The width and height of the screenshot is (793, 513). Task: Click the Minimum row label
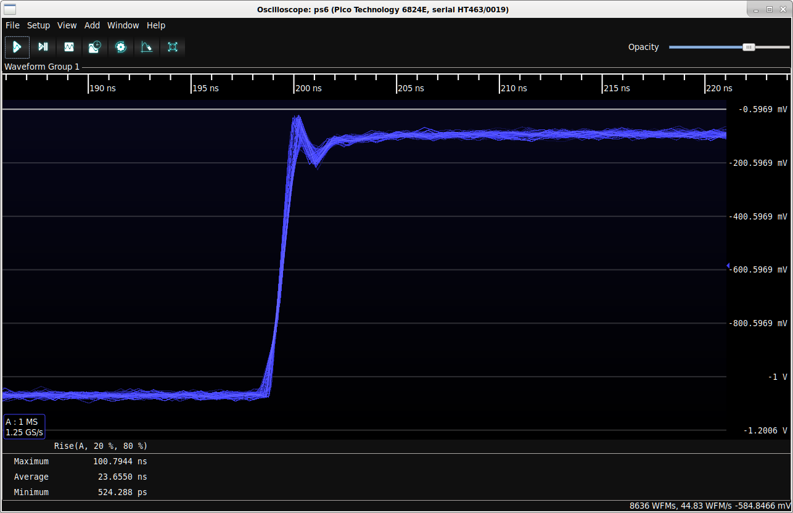coord(31,492)
